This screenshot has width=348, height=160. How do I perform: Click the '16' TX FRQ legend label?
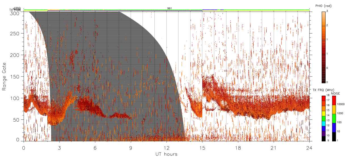pos(328,105)
